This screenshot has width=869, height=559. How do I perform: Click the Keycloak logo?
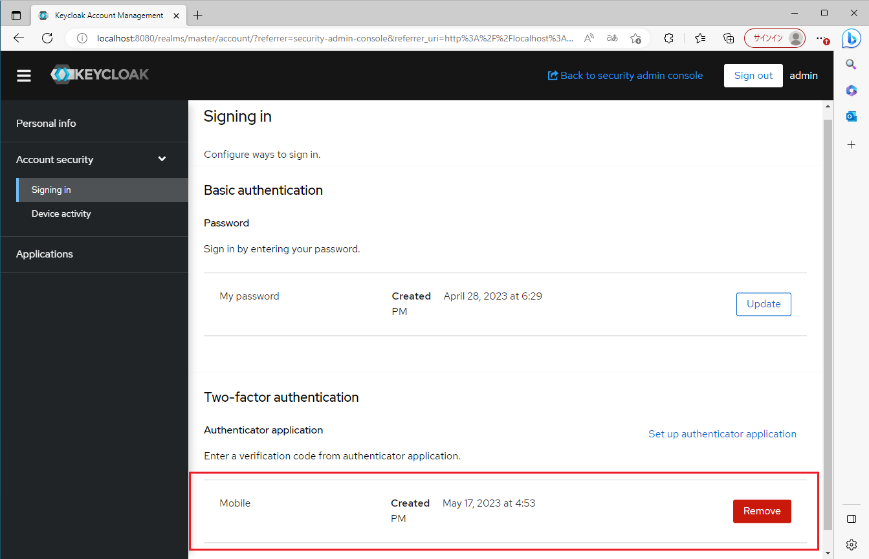(99, 74)
